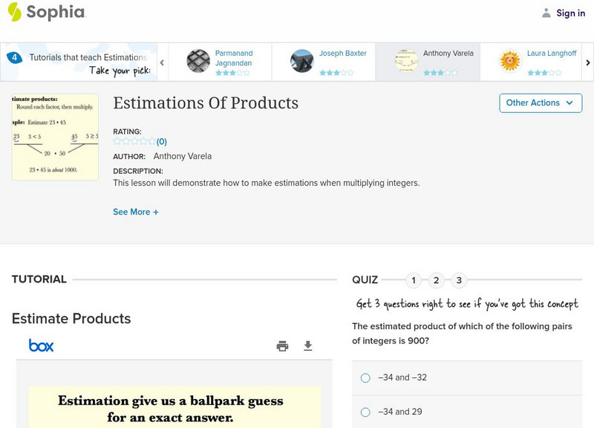594x428 pixels.
Task: Open the Other Actions dropdown
Action: (x=540, y=103)
